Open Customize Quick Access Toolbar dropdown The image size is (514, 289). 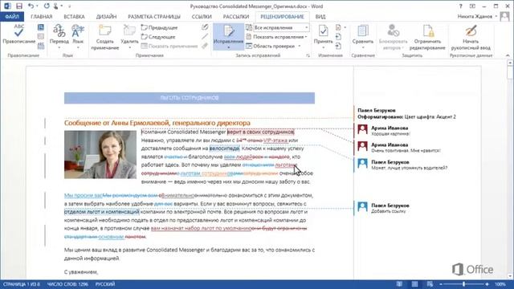coord(70,6)
